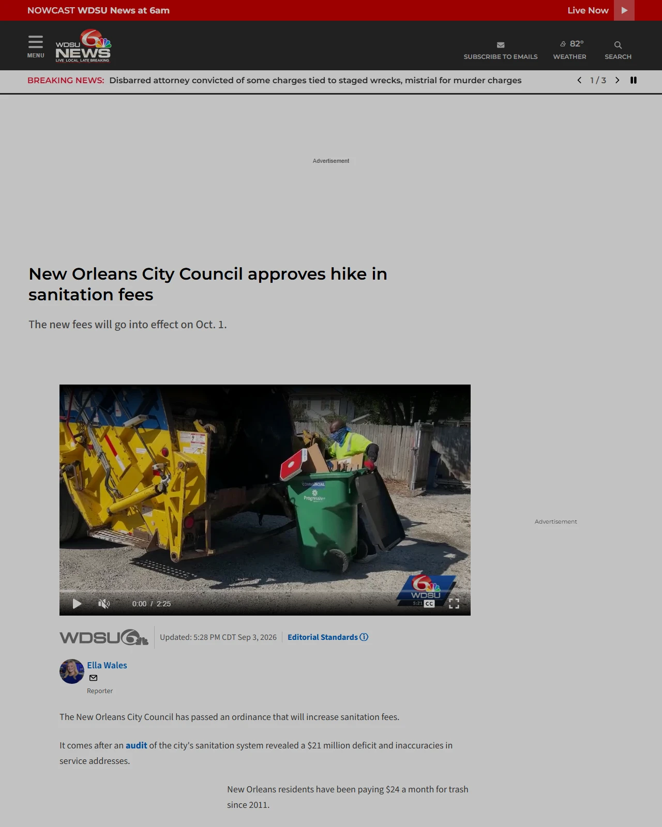Click the Editorial Standards info icon
662x827 pixels.
pyautogui.click(x=364, y=637)
